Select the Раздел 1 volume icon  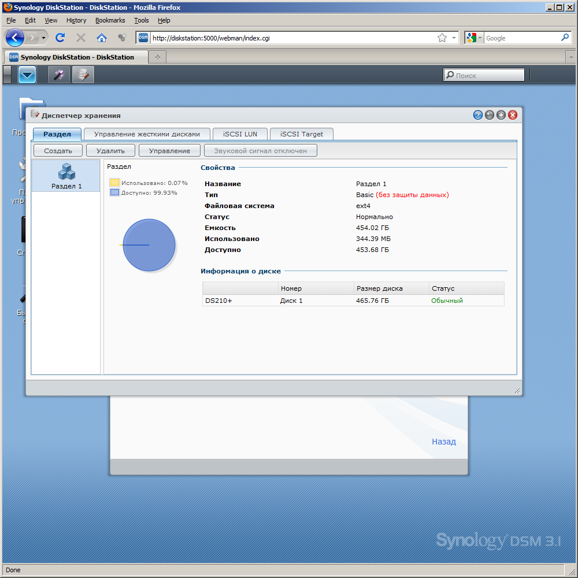pos(66,176)
